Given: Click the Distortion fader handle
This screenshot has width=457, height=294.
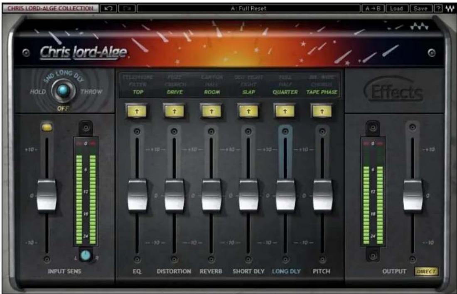Looking at the screenshot, I should pyautogui.click(x=174, y=195).
